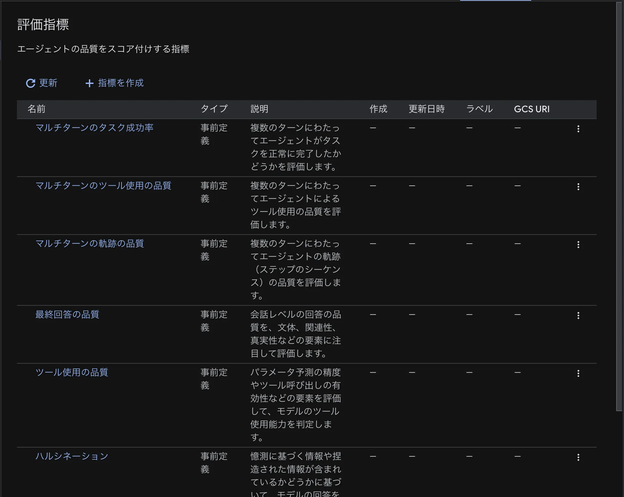Viewport: 624px width, 497px height.
Task: Click the タイプ column header
Action: pyautogui.click(x=214, y=109)
